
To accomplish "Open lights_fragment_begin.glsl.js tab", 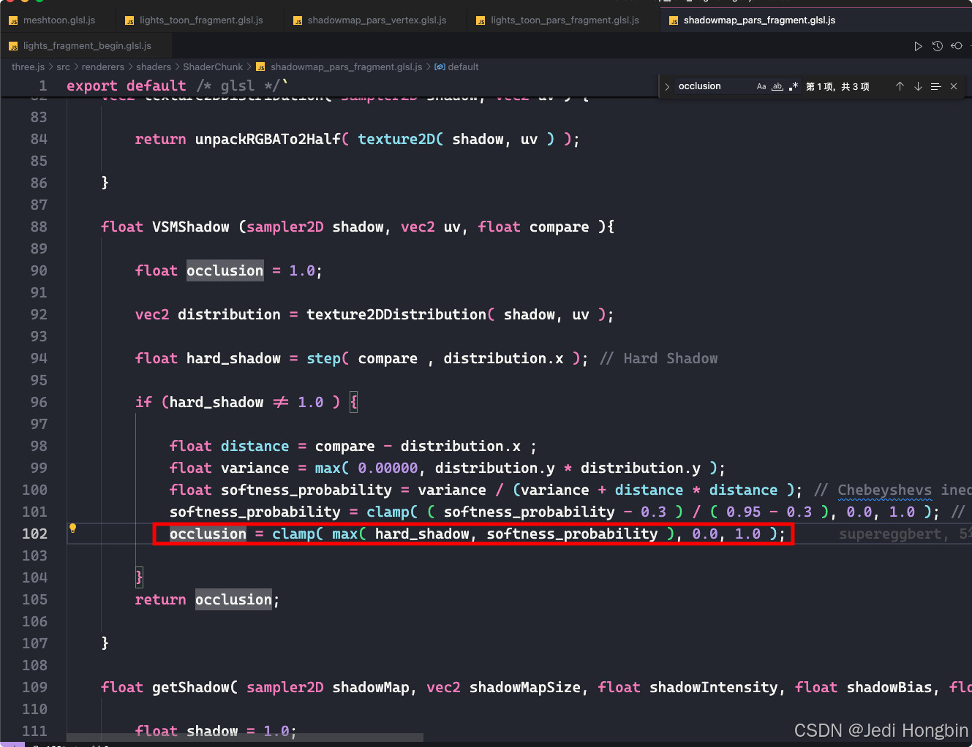I will (x=86, y=46).
